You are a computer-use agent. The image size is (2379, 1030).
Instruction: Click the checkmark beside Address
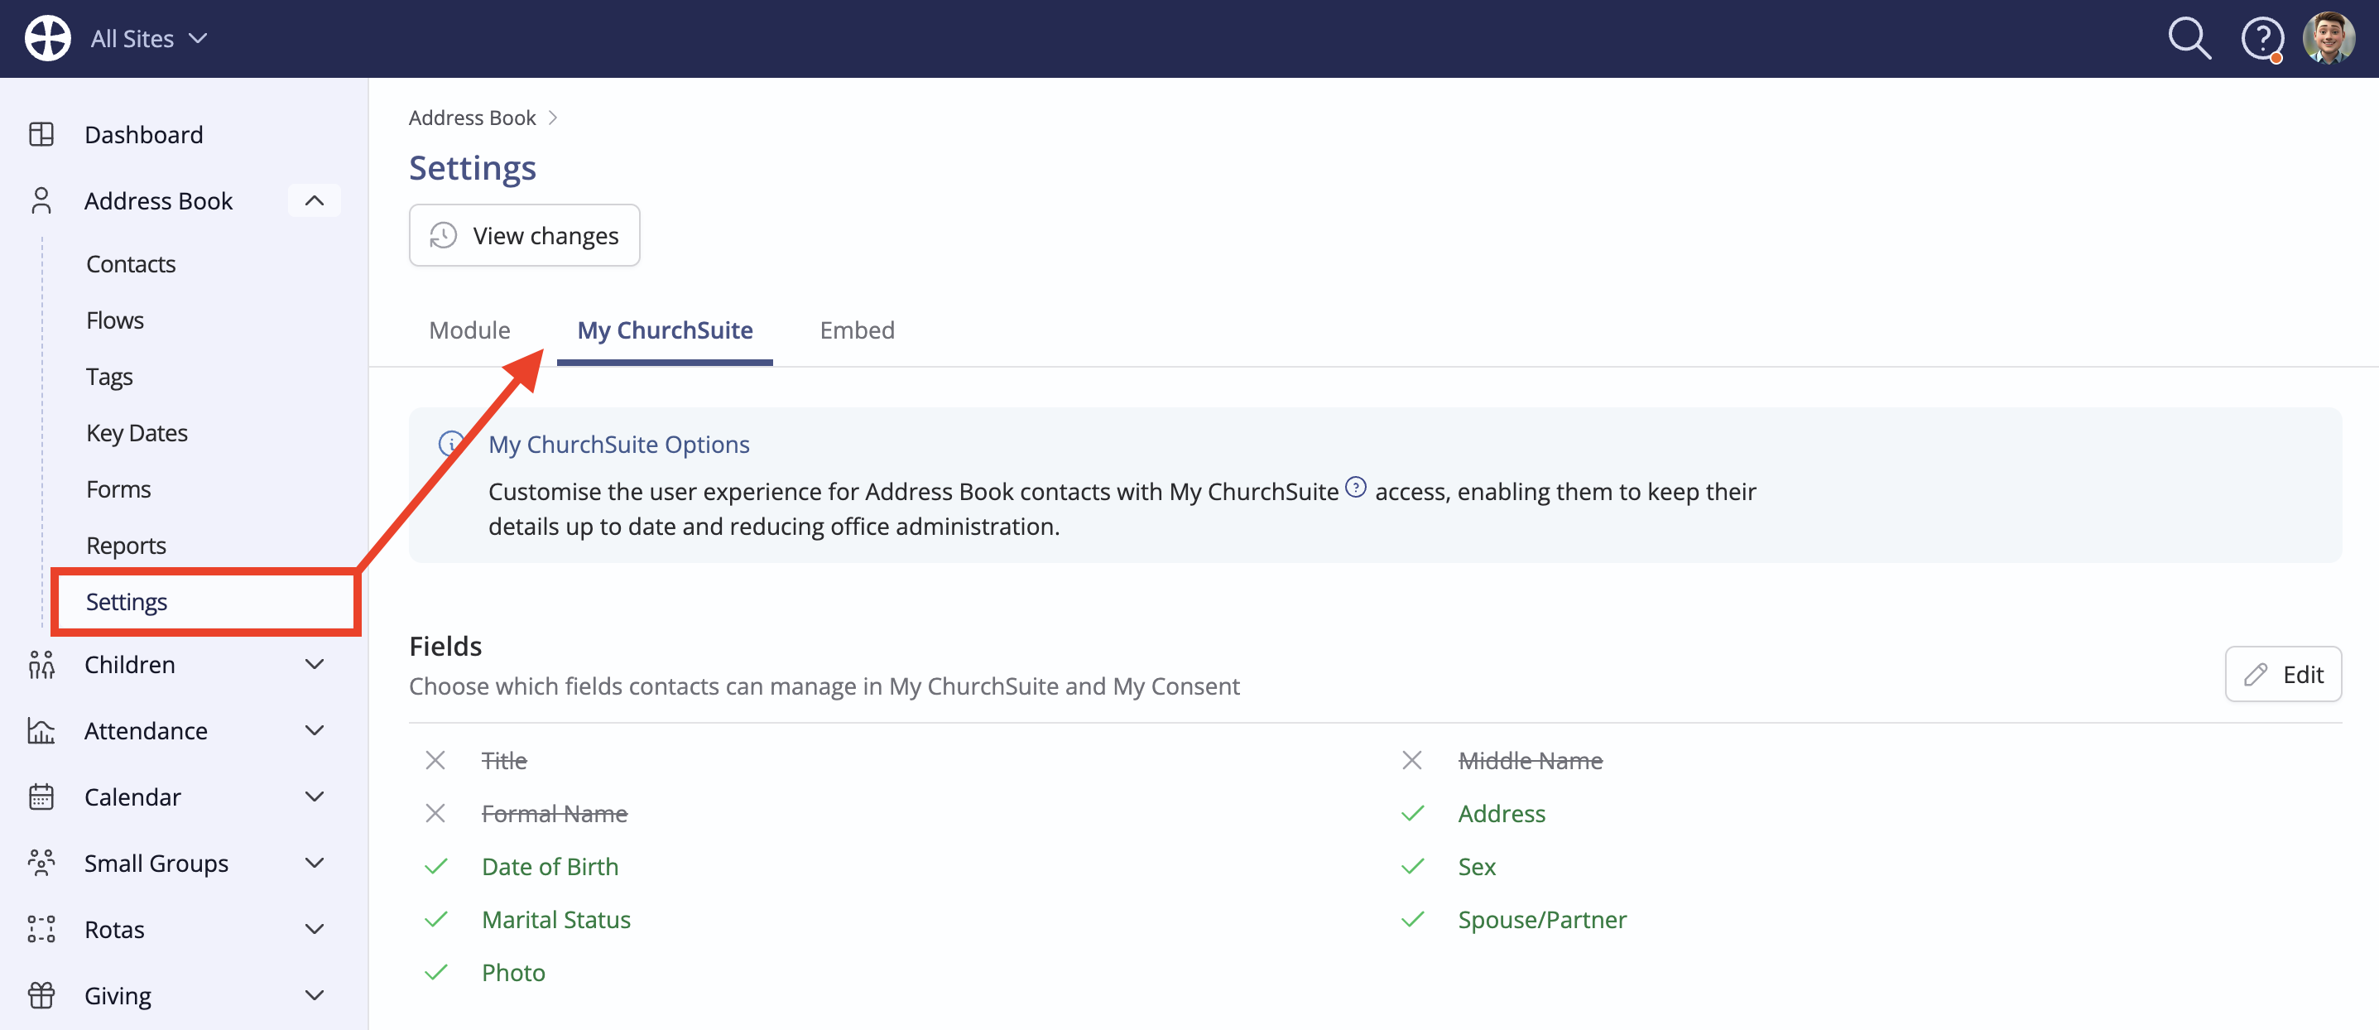tap(1412, 813)
